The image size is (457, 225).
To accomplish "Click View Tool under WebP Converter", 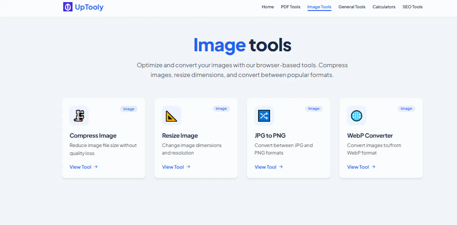I will coord(361,167).
